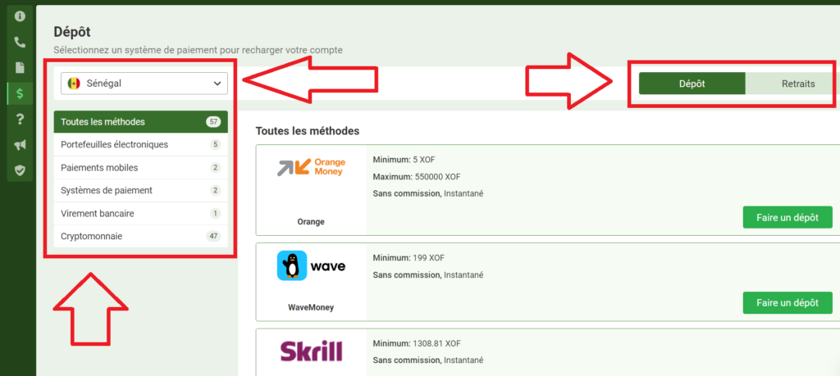Screen dimensions: 840x376
Task: Select Portefeuilles électroniques category
Action: (x=141, y=144)
